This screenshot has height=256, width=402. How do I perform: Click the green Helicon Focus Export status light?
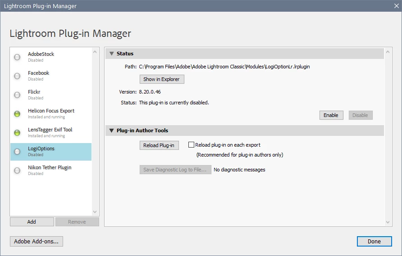click(17, 114)
